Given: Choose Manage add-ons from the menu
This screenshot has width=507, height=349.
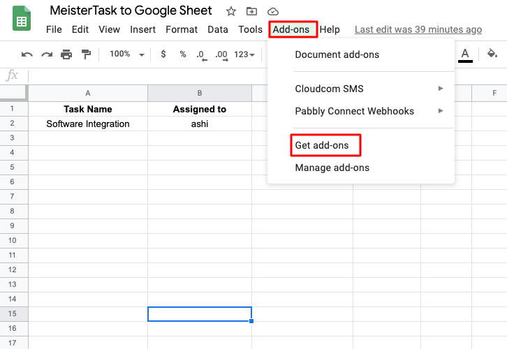Looking at the screenshot, I should (332, 168).
